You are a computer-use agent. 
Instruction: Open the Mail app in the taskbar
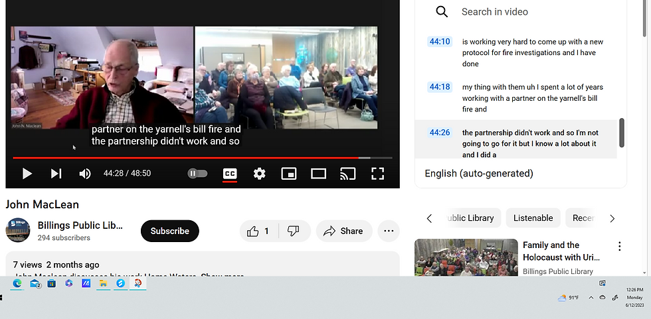[35, 283]
